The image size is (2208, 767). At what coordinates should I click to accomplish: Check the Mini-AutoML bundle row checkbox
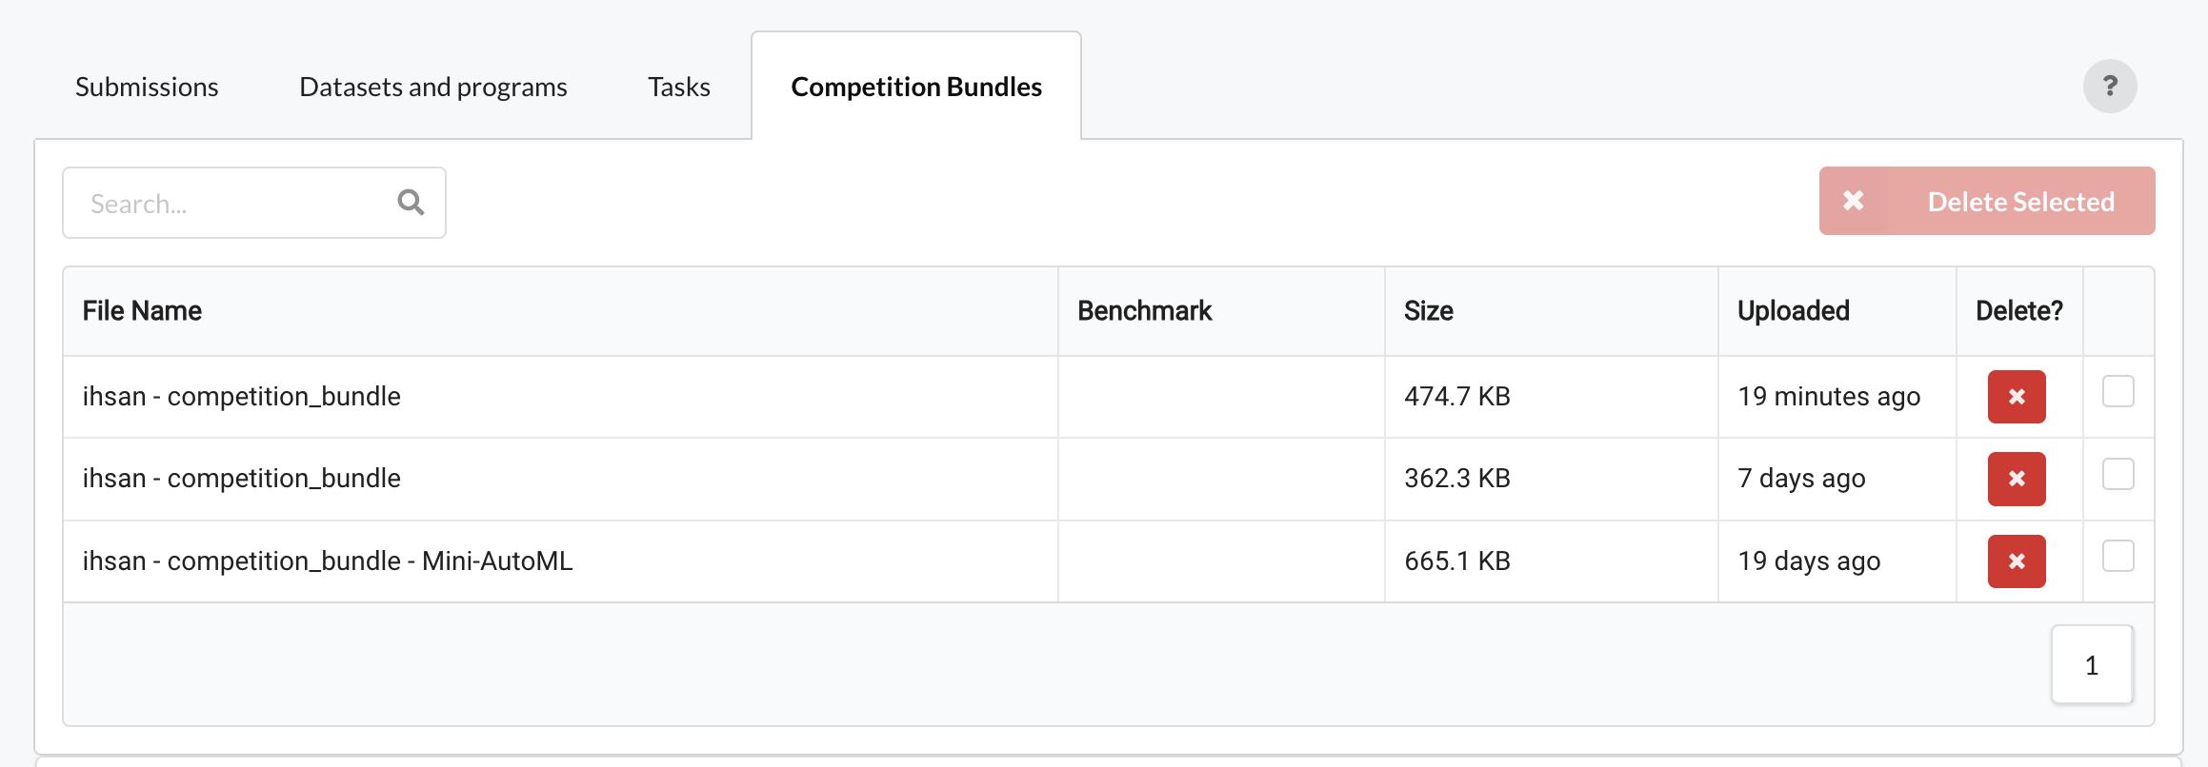click(x=2118, y=556)
